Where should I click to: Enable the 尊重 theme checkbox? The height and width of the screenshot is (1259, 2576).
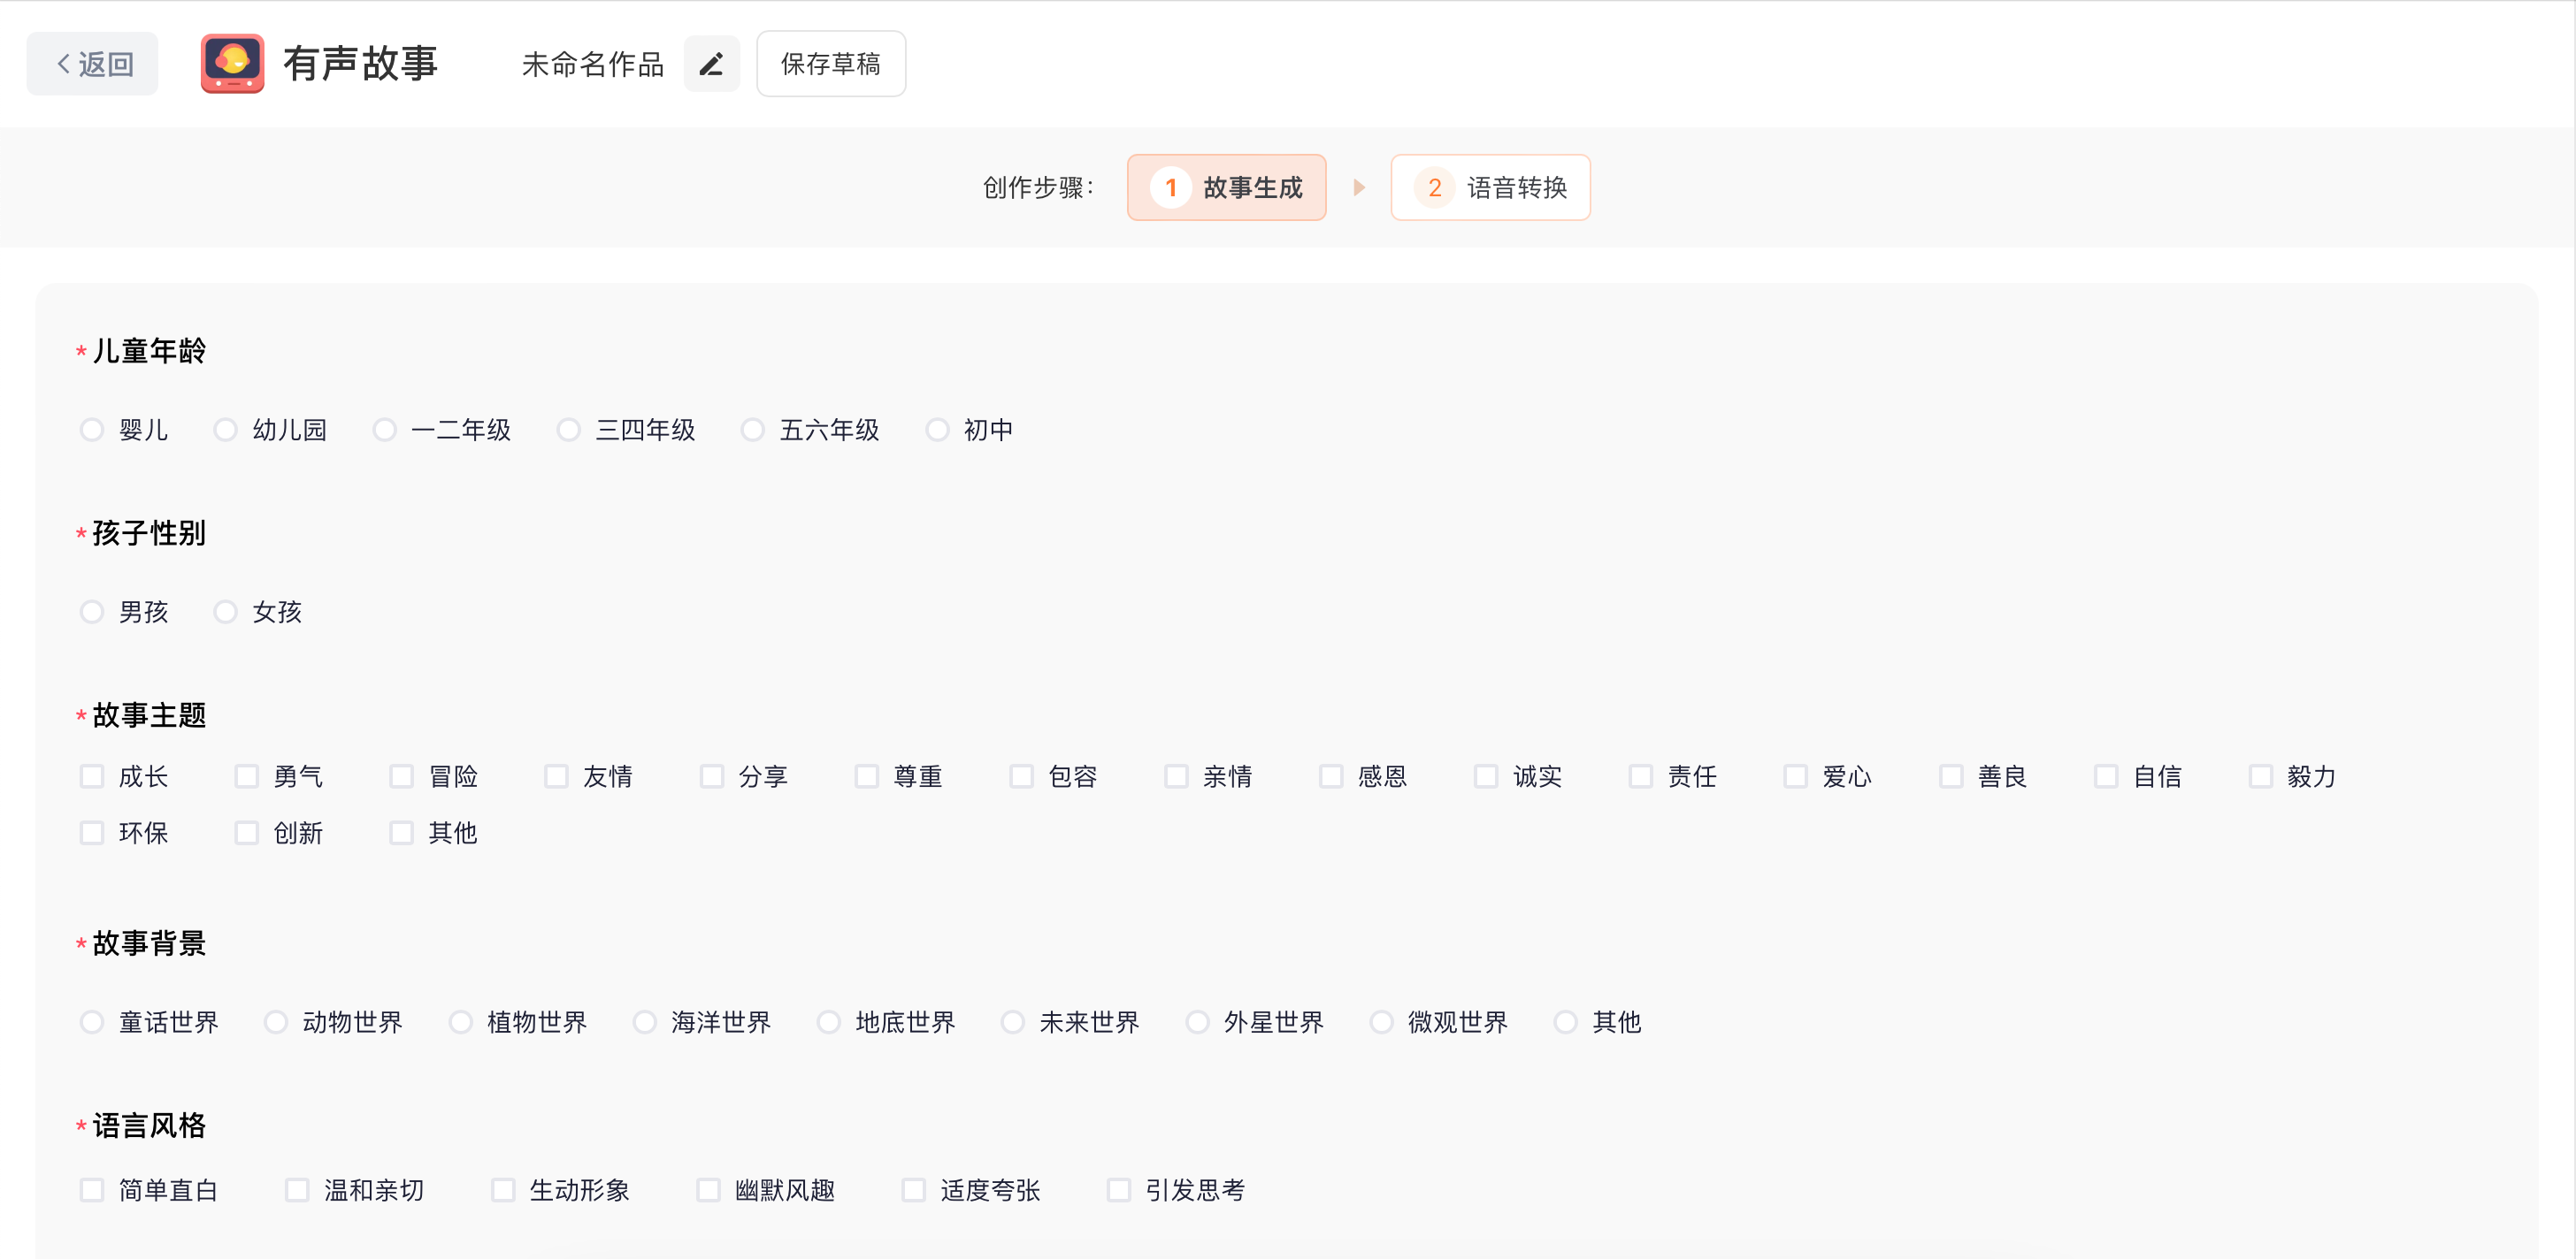tap(867, 776)
